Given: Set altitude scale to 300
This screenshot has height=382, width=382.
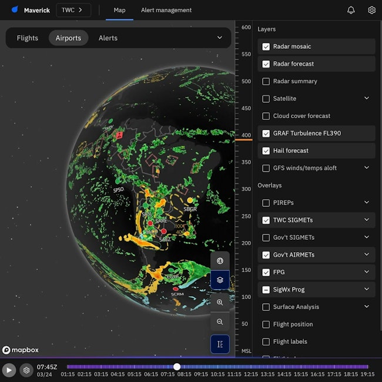Looking at the screenshot, I should point(246,189).
